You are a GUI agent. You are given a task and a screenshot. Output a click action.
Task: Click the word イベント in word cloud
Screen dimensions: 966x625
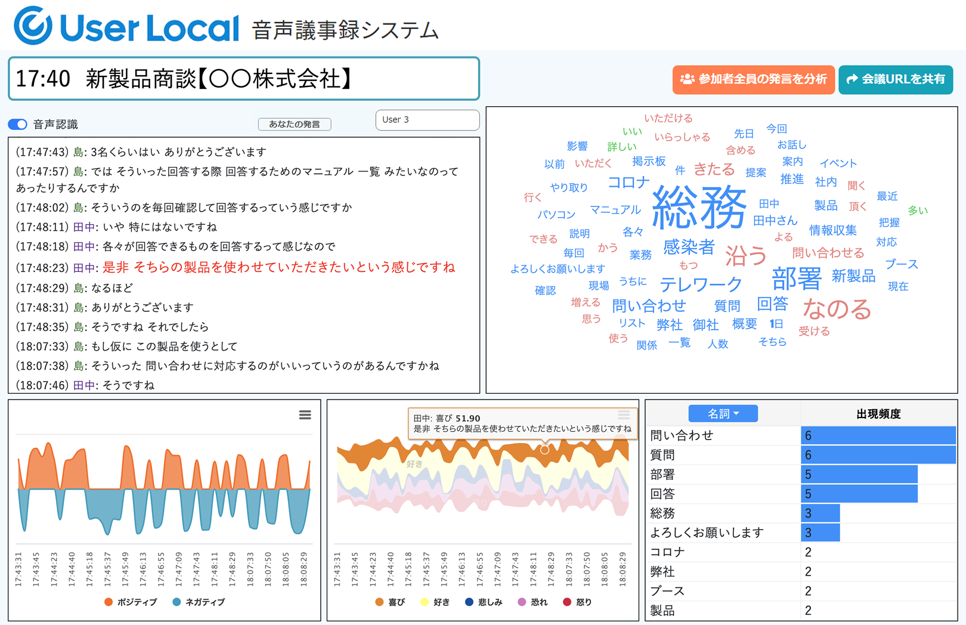pos(838,163)
